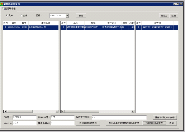The image size is (185, 132).
Task: Click the SN号 input field showing 379365
Action: point(25,117)
